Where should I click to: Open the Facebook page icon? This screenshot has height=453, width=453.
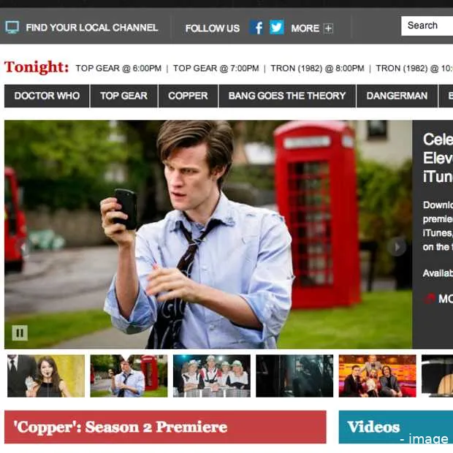(256, 28)
